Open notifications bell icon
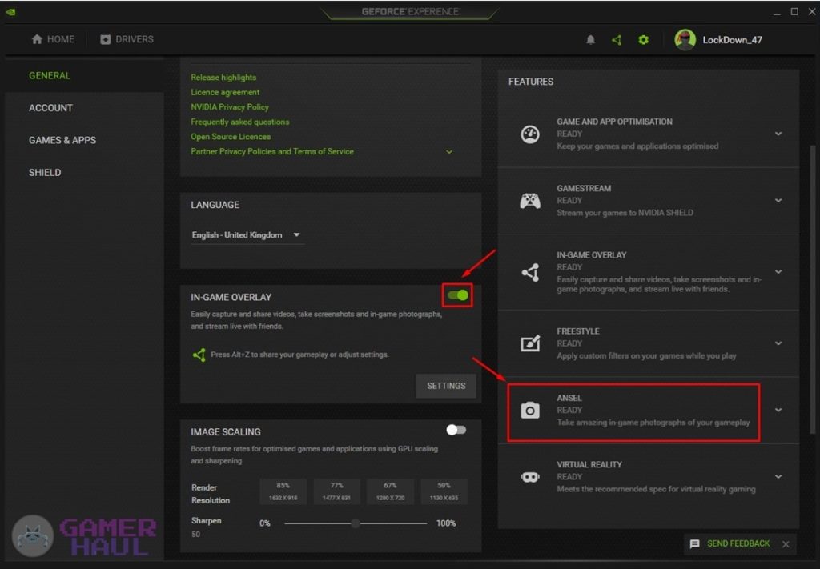Screen dimensions: 820x569 pos(590,40)
